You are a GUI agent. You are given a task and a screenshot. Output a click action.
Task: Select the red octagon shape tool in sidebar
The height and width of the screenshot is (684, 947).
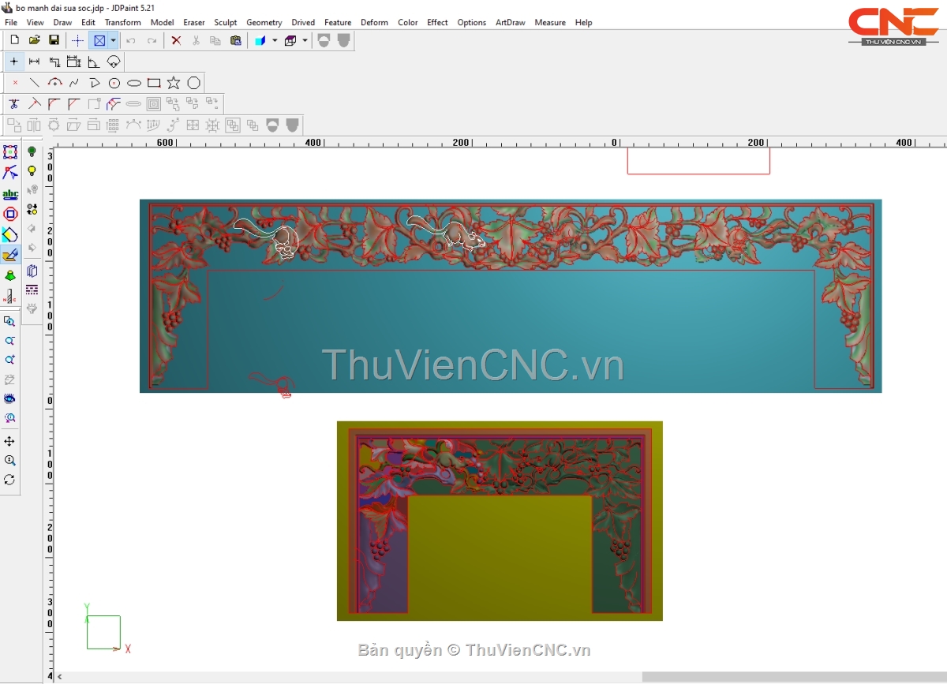tap(10, 214)
